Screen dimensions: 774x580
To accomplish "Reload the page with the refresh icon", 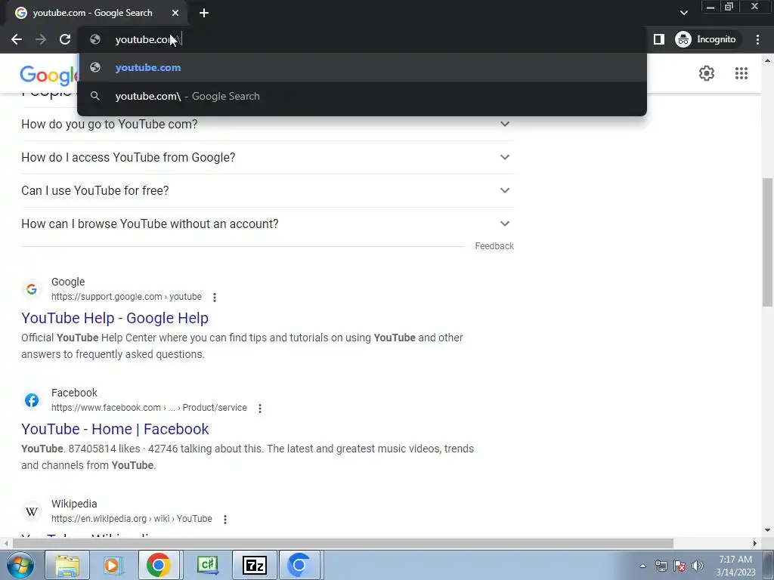I will click(x=65, y=39).
